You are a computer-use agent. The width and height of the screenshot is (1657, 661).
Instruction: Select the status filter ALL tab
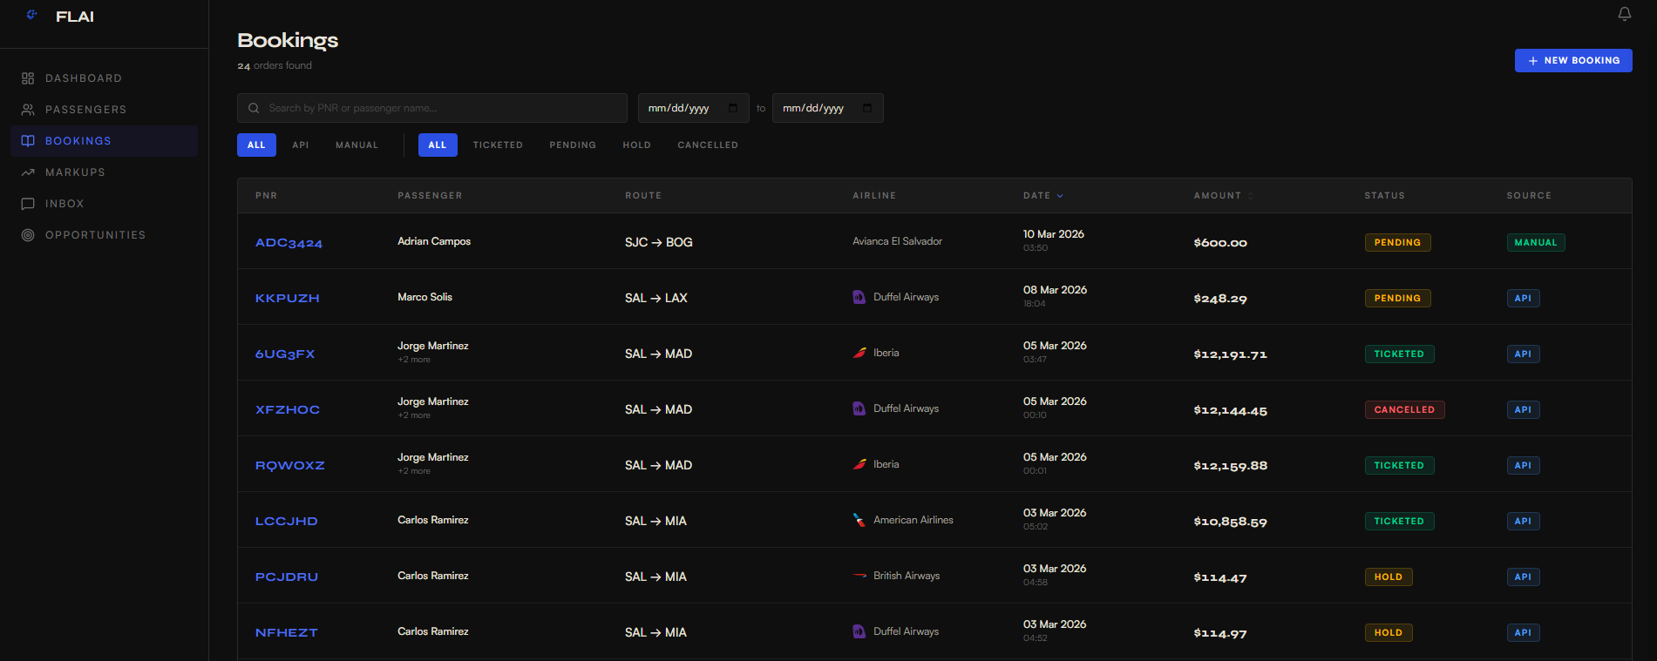click(438, 145)
